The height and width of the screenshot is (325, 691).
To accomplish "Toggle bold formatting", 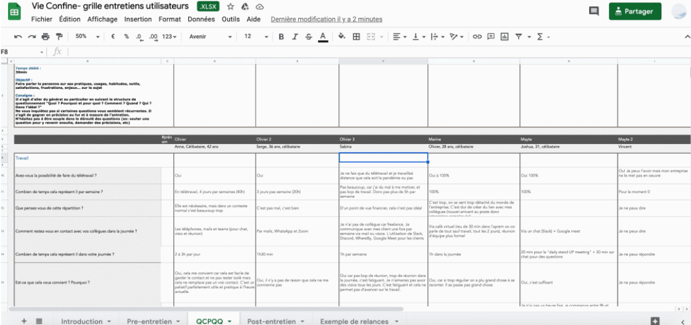I will [x=281, y=36].
